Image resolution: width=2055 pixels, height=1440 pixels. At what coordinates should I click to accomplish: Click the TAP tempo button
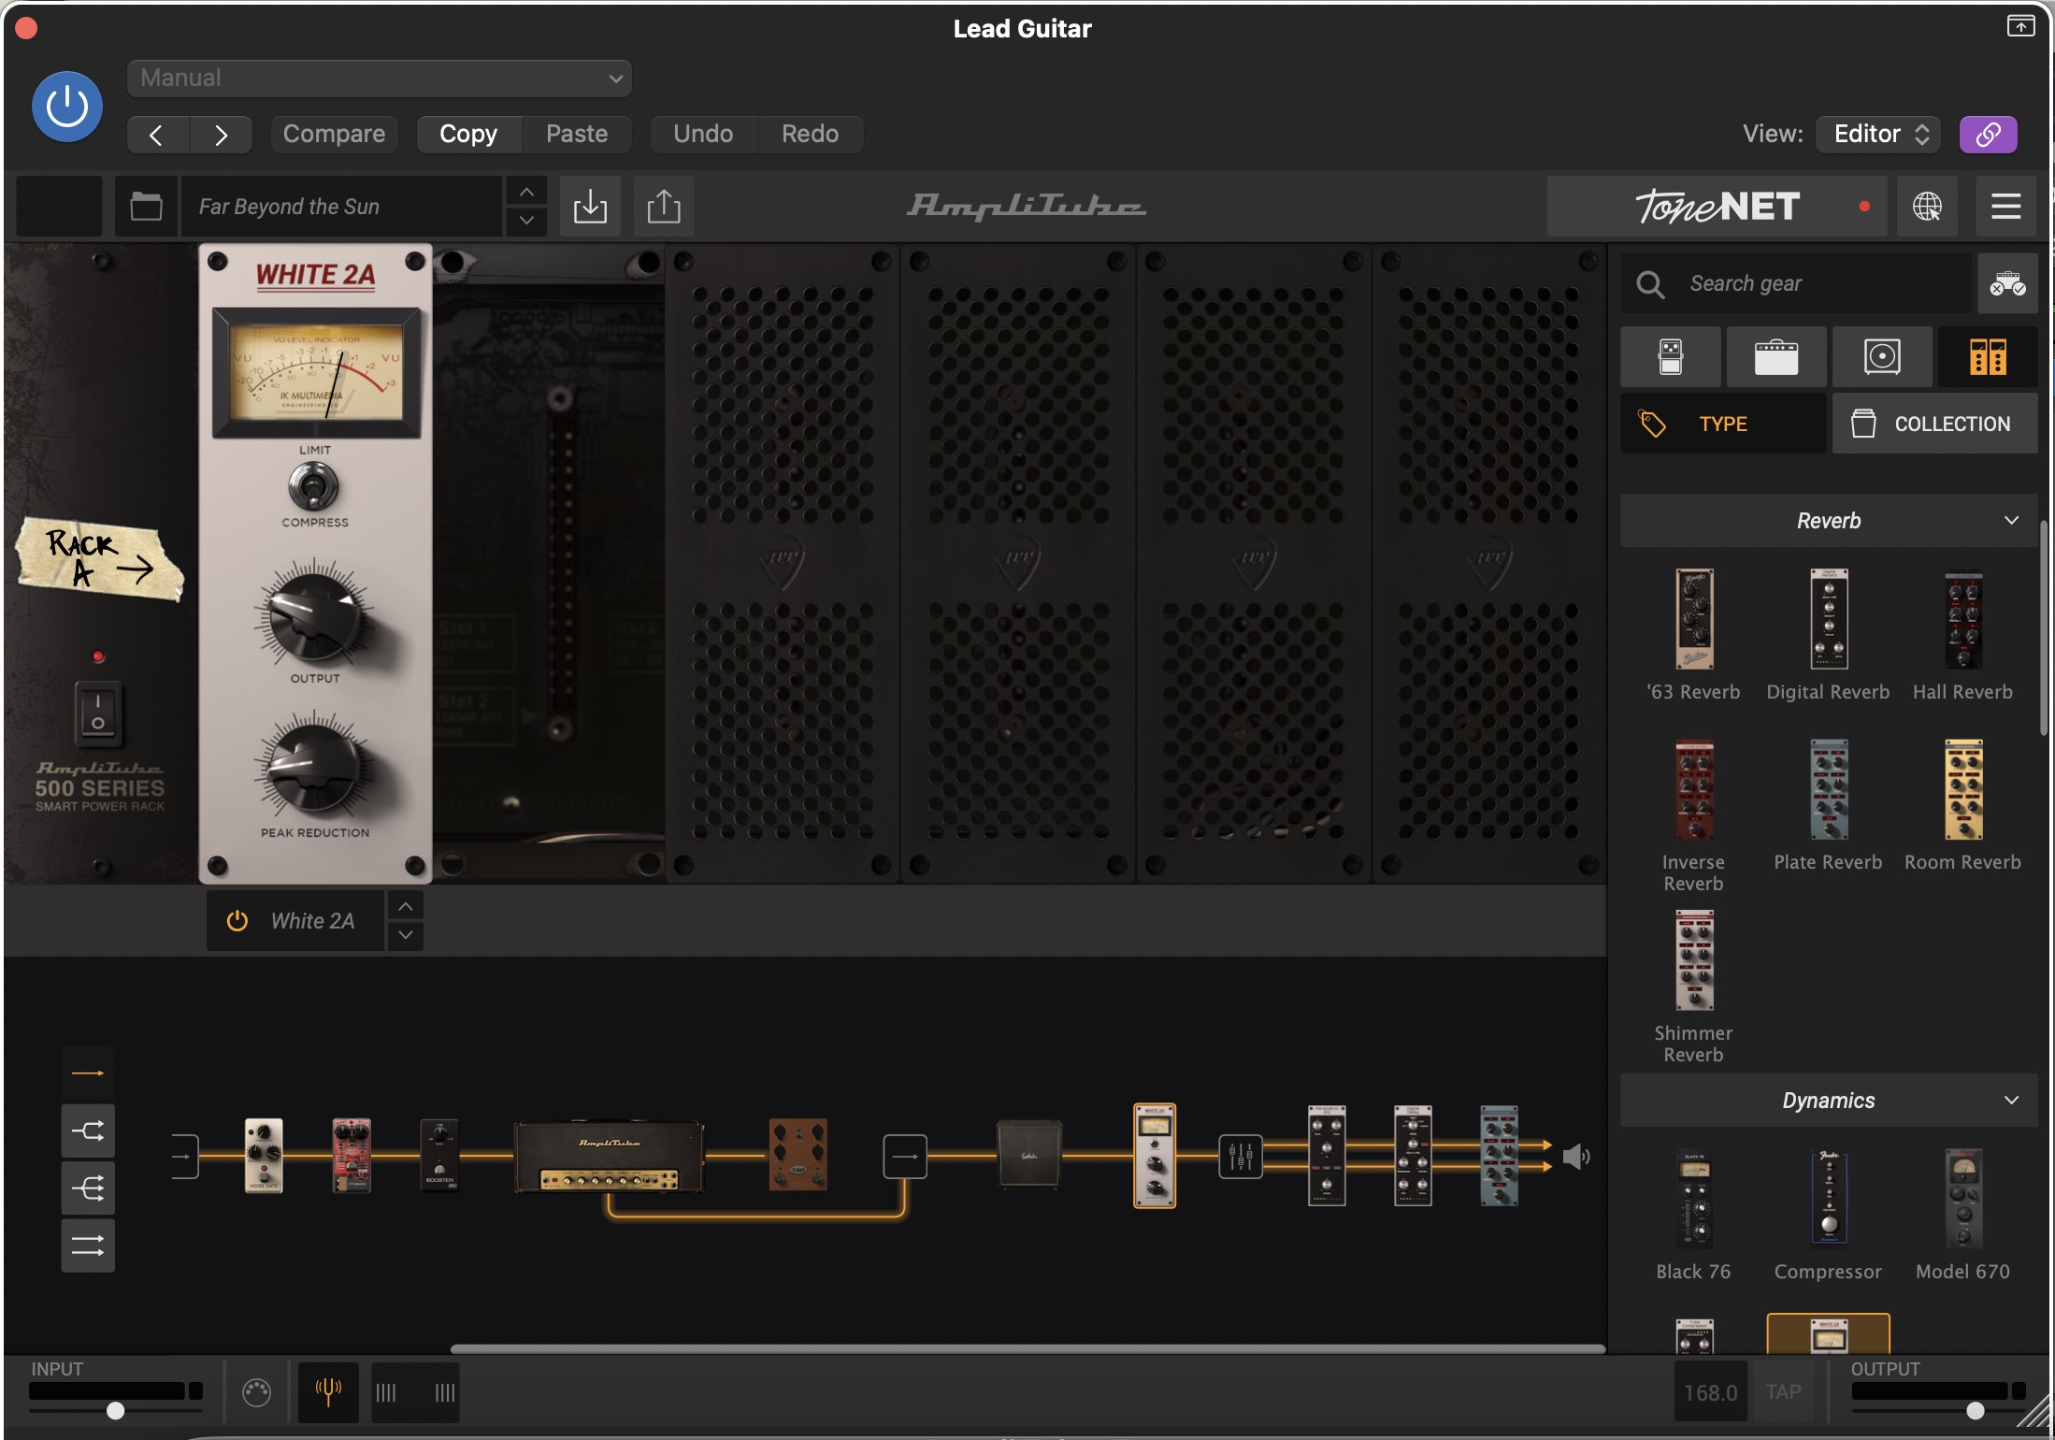[1783, 1392]
